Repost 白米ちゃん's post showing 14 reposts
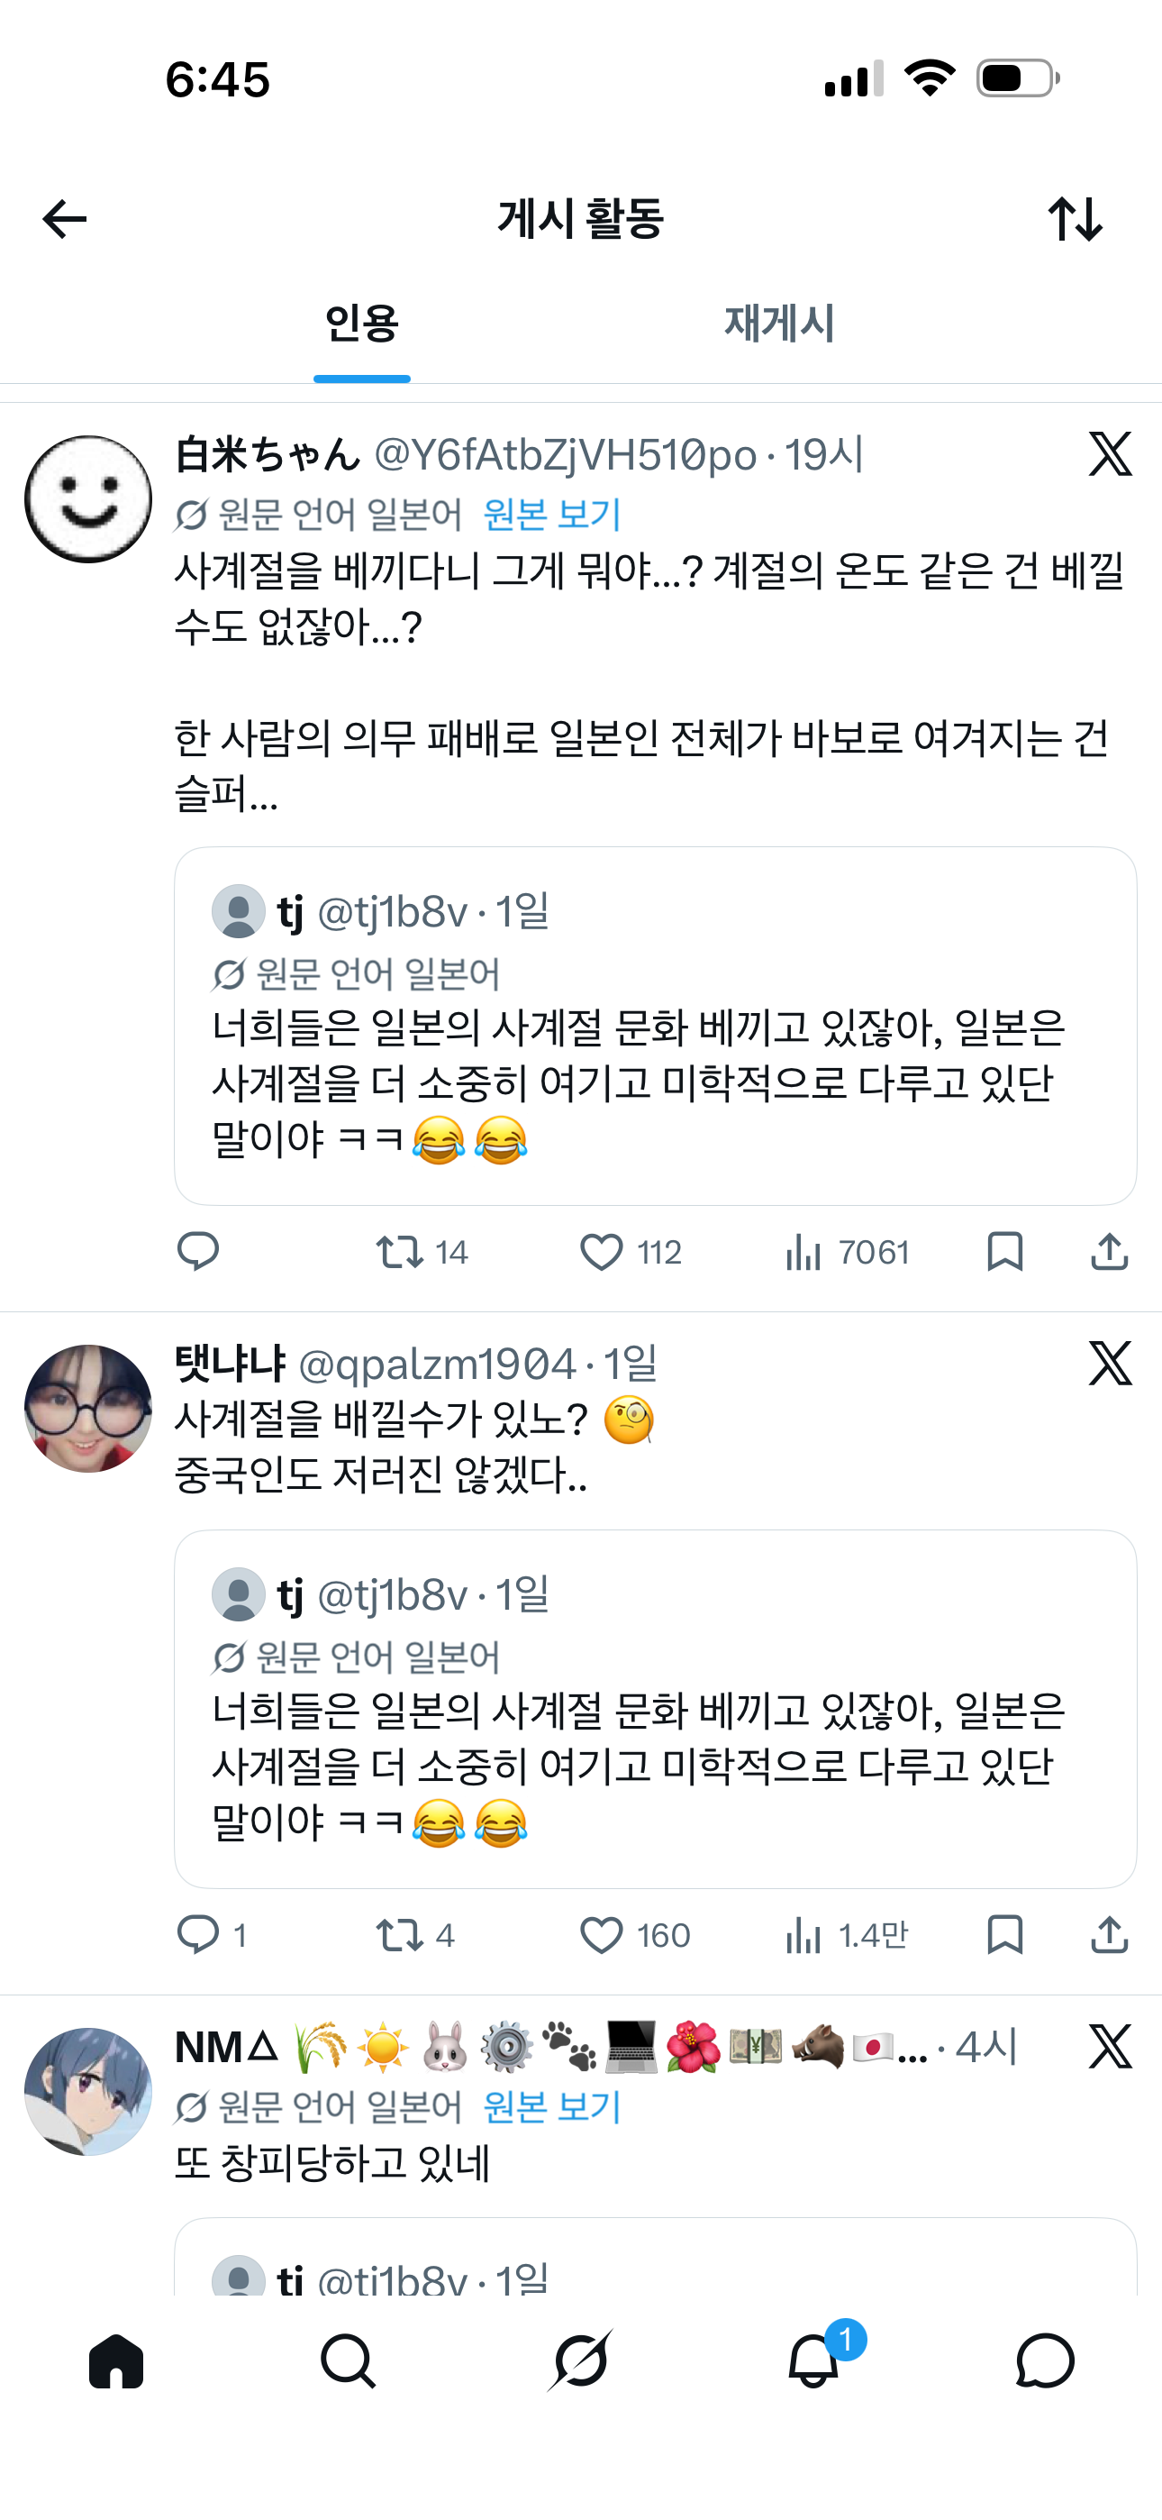 (400, 1252)
